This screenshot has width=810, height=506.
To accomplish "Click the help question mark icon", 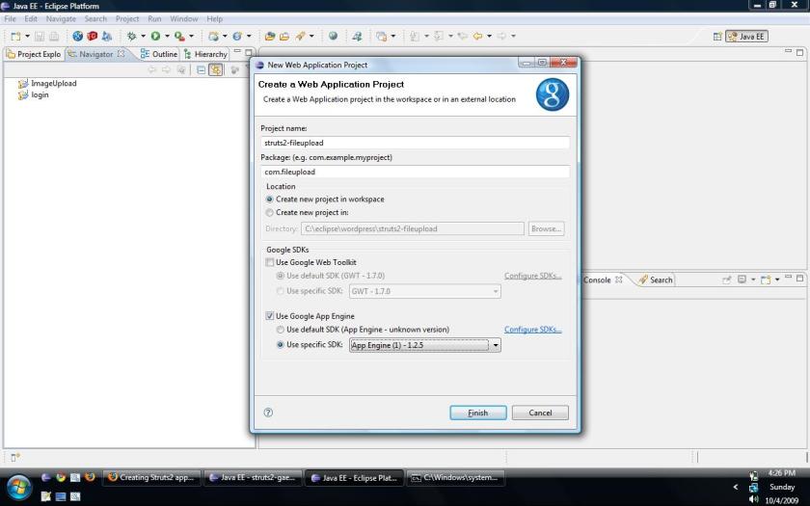I will [268, 413].
